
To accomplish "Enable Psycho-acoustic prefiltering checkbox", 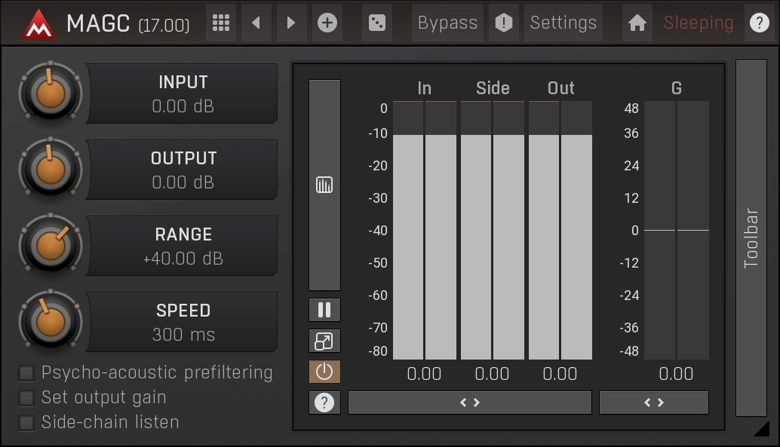I will (27, 373).
